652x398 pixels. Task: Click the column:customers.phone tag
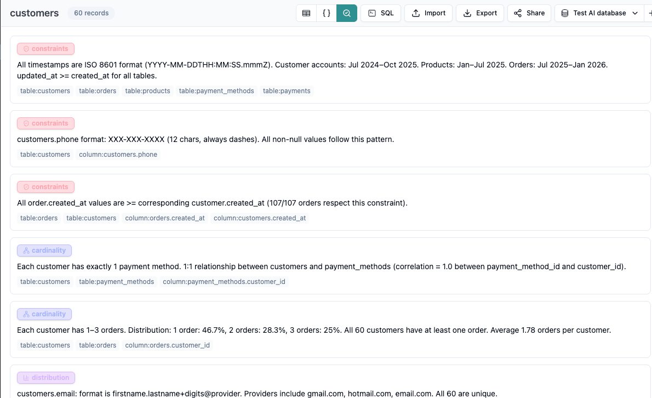118,155
